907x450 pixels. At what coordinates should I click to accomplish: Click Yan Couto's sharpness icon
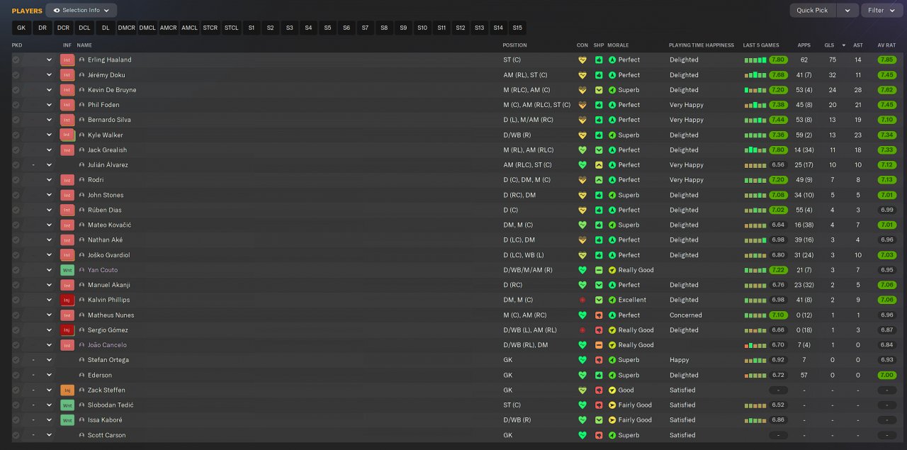pos(599,270)
